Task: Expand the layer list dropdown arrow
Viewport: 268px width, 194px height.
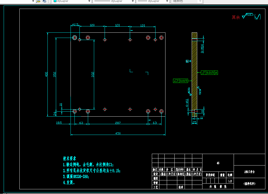Action: point(33,1)
